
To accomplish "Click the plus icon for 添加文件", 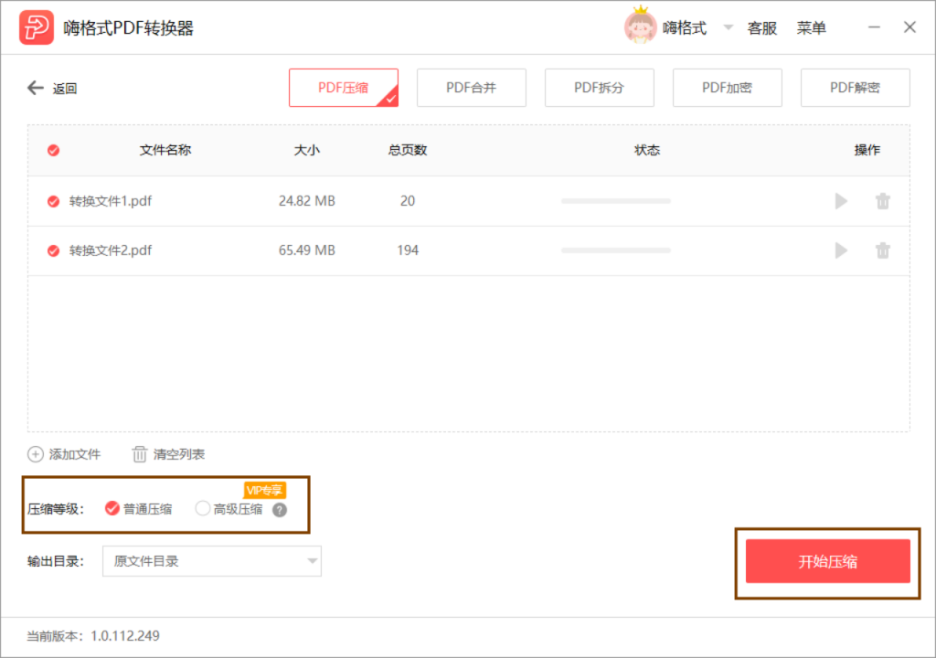I will (x=36, y=454).
